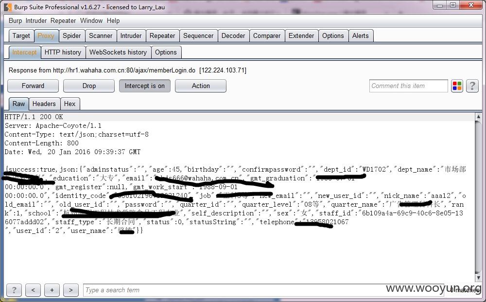Click the Type a search term field
Screen dimensions: 486x302
263,290
